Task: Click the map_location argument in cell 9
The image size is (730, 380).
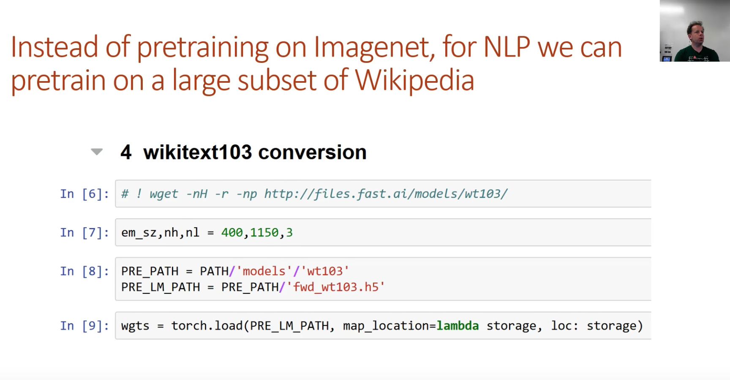Action: click(385, 326)
